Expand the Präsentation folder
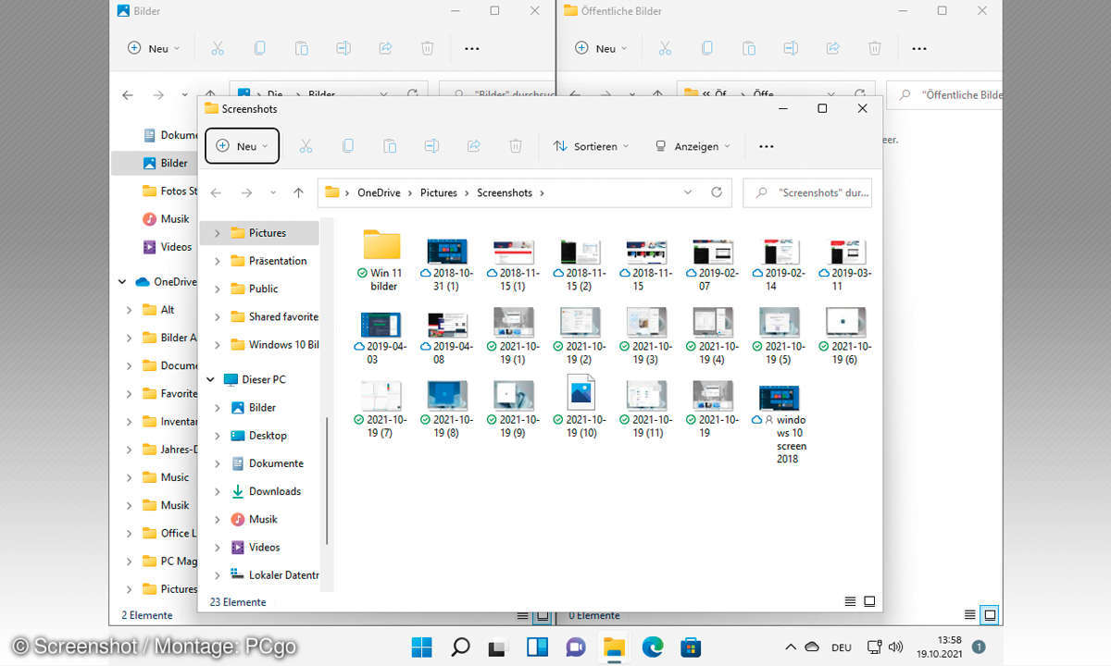 (218, 261)
